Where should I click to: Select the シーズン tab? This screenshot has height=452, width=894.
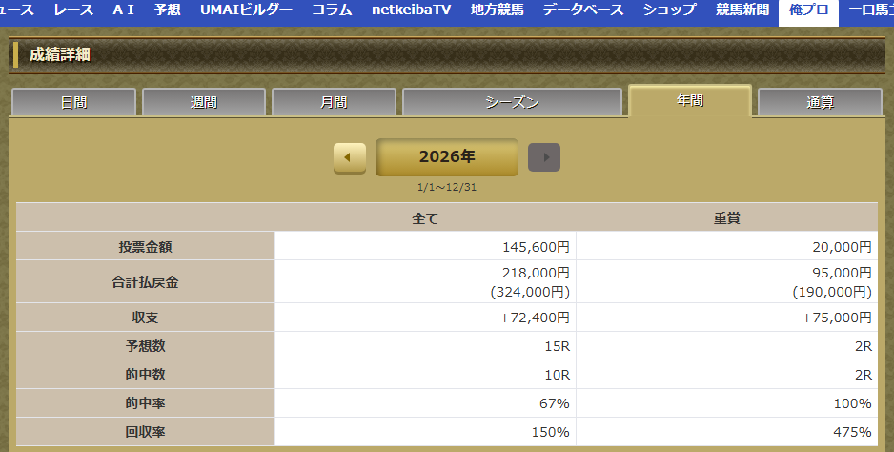coord(512,102)
